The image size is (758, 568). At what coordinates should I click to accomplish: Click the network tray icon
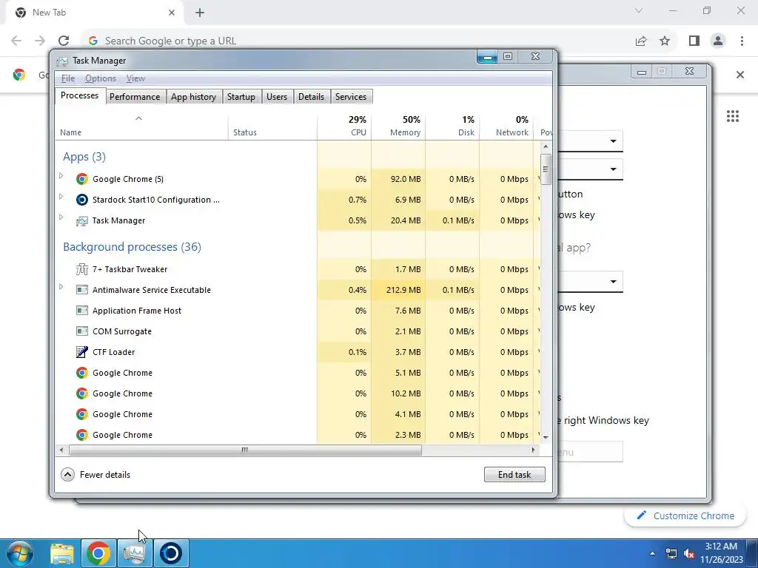click(671, 553)
